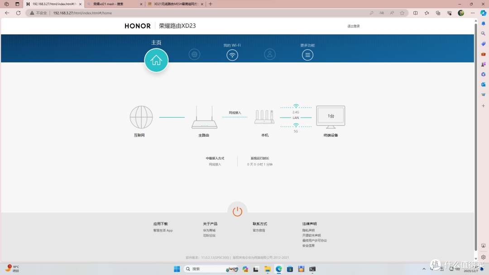Open the 智慧生活 App download link
489x275 pixels.
coord(163,231)
